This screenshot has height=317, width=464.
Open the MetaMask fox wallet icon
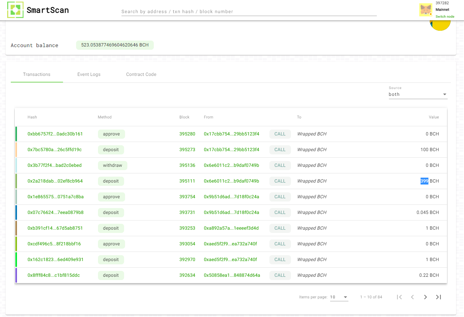coord(426,10)
